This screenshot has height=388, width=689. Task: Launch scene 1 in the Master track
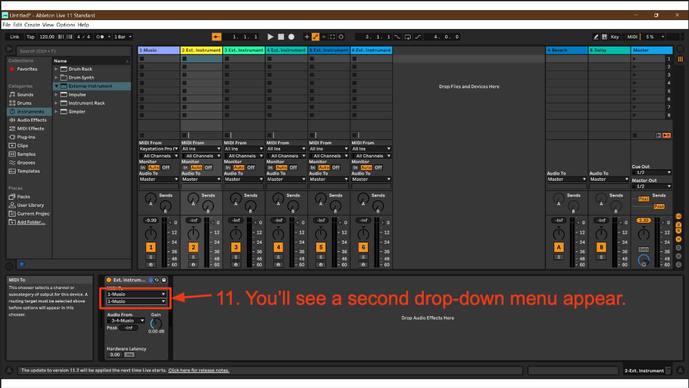coord(634,59)
